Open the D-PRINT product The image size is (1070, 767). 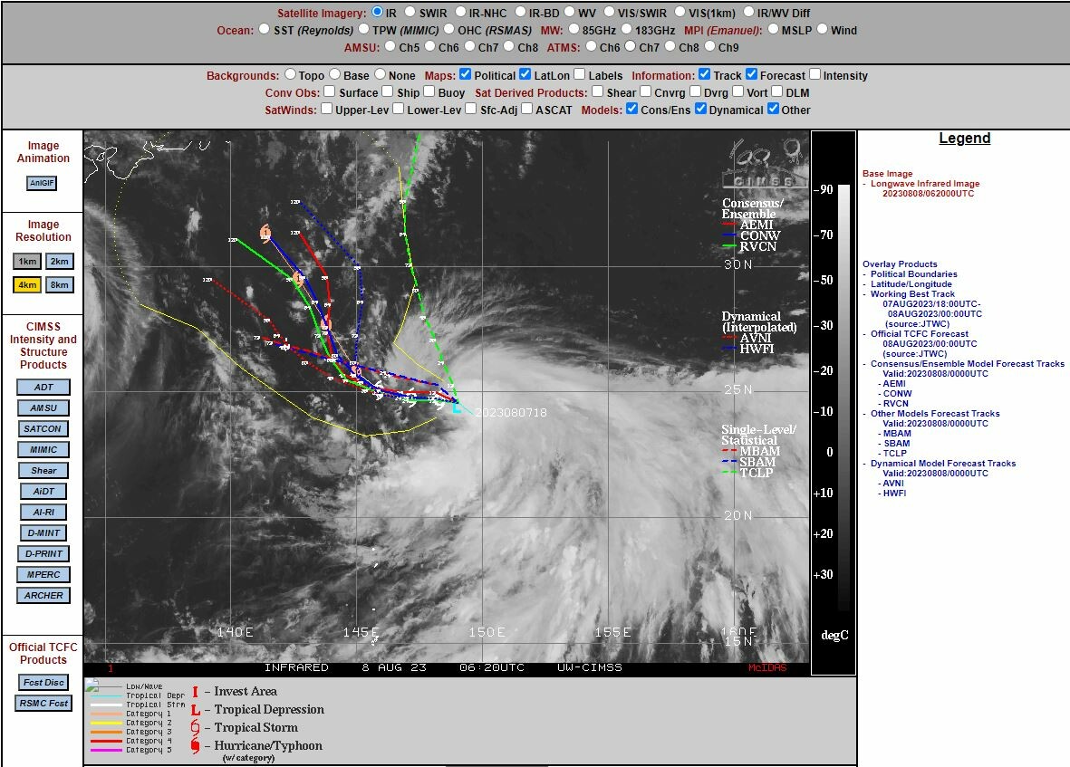pos(43,553)
